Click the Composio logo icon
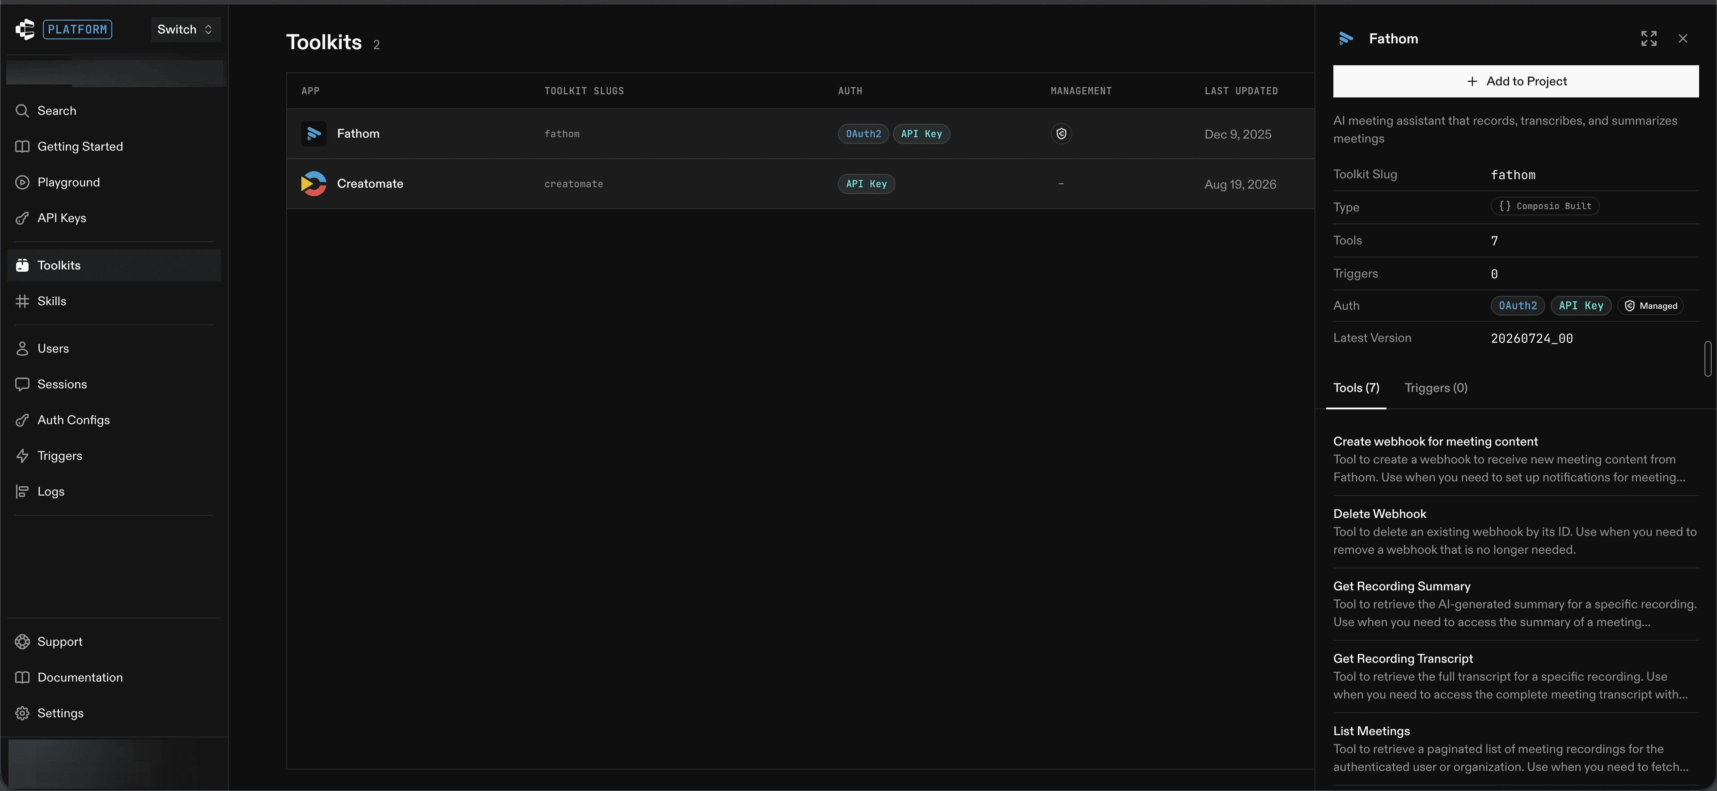Screen dimensions: 1717x791 [x=25, y=29]
